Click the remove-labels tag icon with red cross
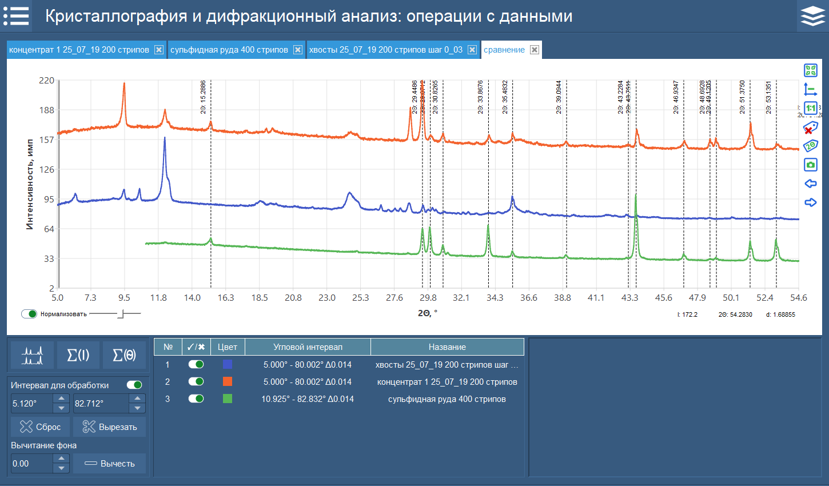Image resolution: width=829 pixels, height=486 pixels. point(811,128)
